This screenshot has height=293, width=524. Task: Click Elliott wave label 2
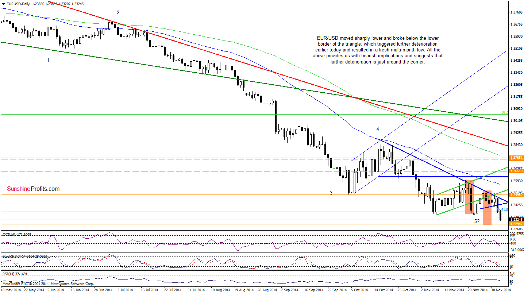[x=118, y=12]
